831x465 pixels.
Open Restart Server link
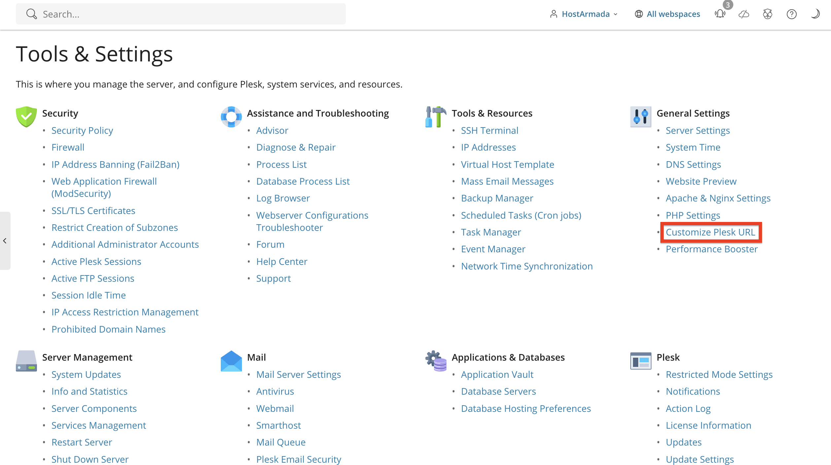[82, 442]
